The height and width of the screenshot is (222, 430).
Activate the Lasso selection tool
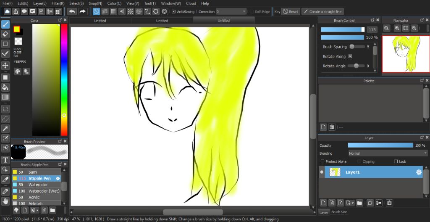pos(5,119)
